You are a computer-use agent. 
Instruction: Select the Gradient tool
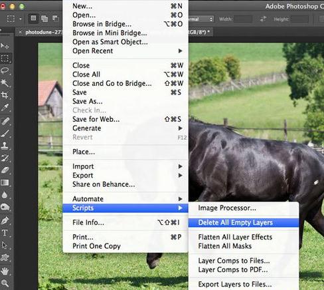(x=5, y=183)
